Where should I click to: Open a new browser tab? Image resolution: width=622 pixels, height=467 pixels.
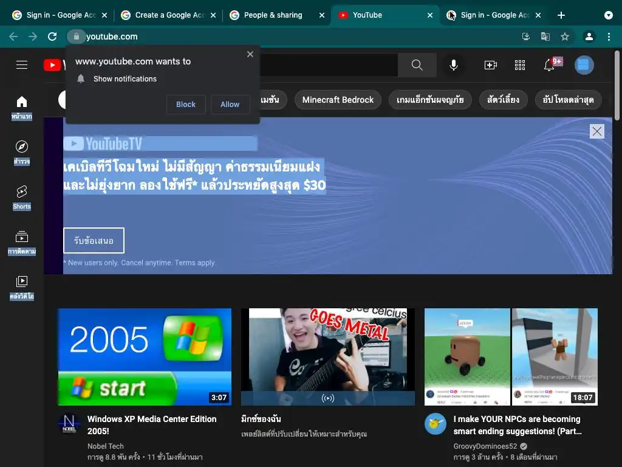tap(561, 15)
